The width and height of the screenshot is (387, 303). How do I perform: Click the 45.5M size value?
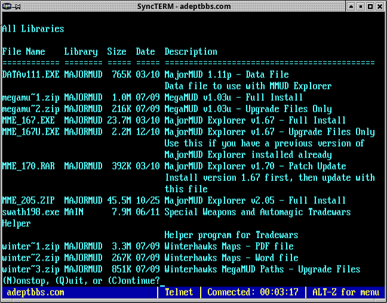(119, 200)
